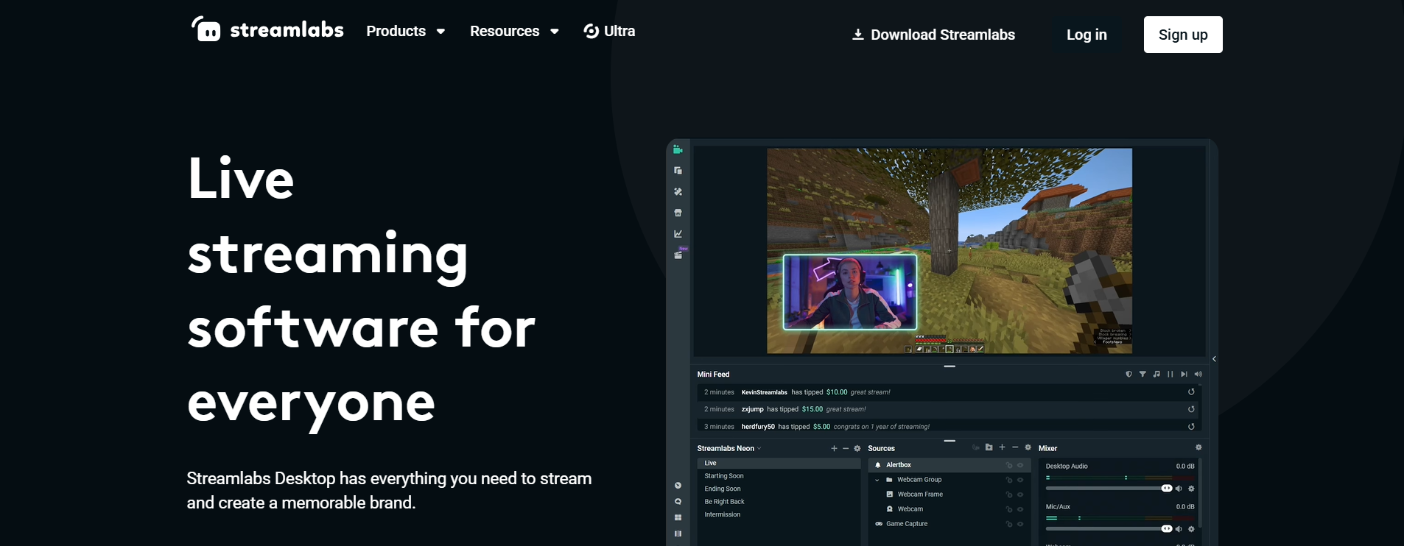The image size is (1404, 546).
Task: Open Desktop Audio settings gear
Action: tap(1191, 489)
